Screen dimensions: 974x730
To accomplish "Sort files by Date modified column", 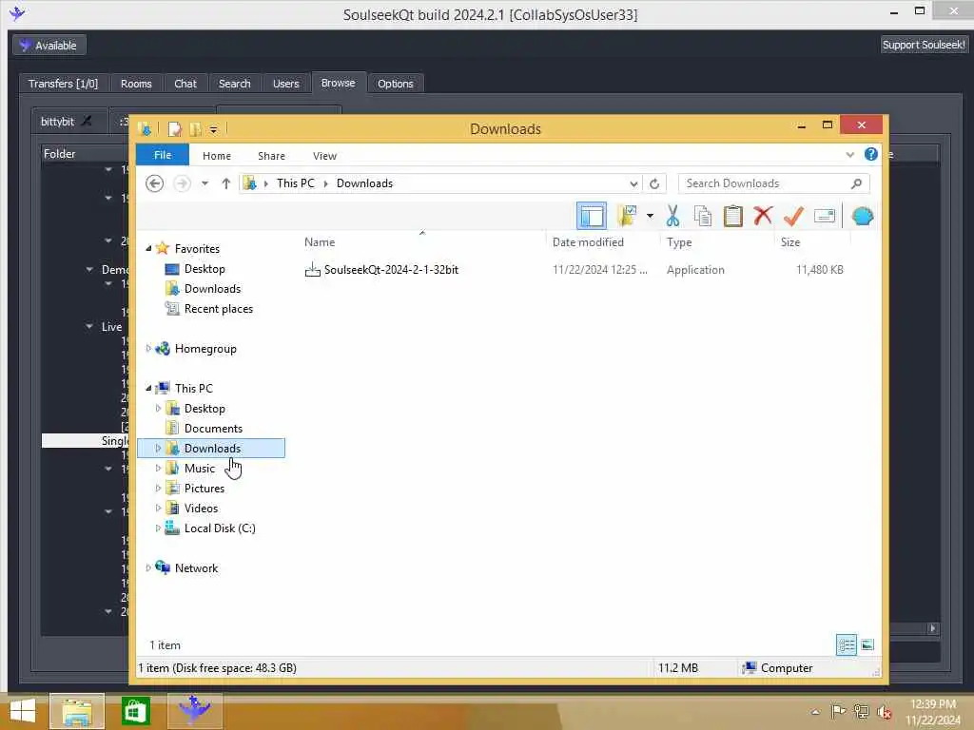I will point(588,242).
